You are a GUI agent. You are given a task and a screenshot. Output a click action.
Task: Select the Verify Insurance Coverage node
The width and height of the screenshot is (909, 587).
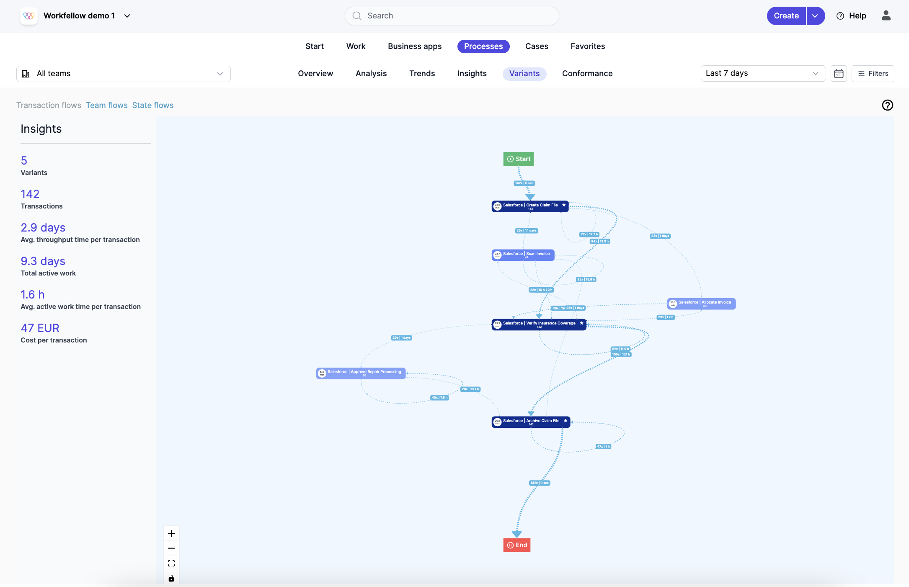tap(539, 324)
